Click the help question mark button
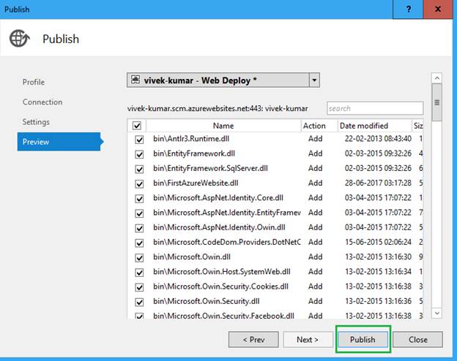The image size is (457, 361). coord(408,9)
